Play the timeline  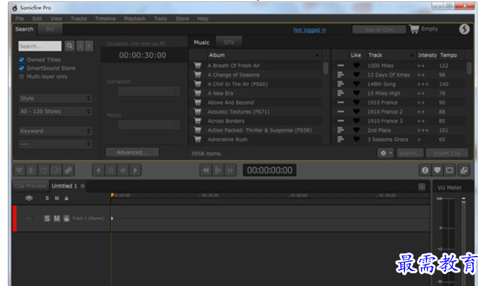[x=218, y=170]
